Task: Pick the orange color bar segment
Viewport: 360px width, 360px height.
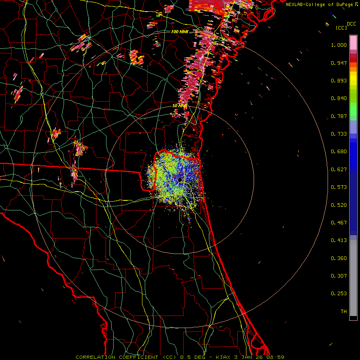Action: 353,69
